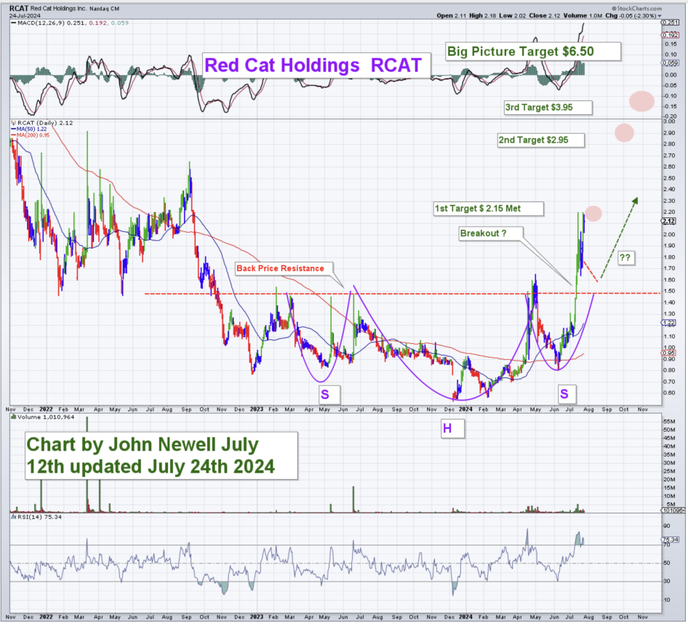Click the MACD(12,26,9) indicator legend
This screenshot has width=688, height=623.
(x=71, y=23)
